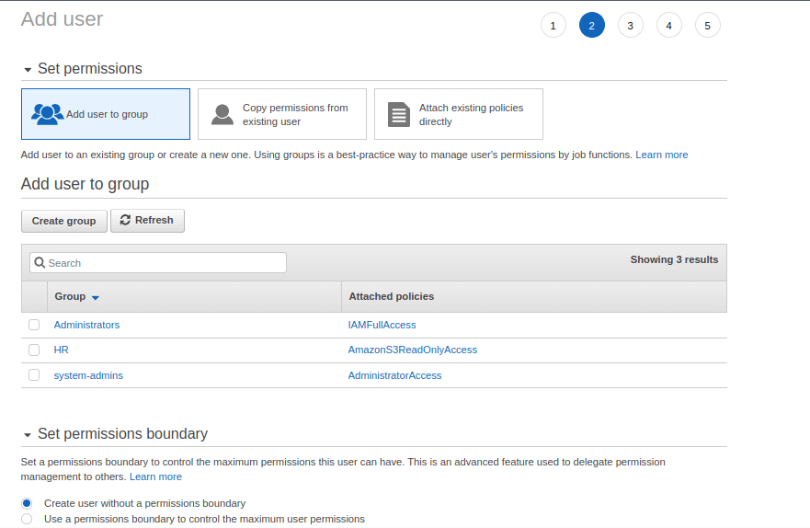Click the Add user to group people icon
The width and height of the screenshot is (810, 528).
47,114
